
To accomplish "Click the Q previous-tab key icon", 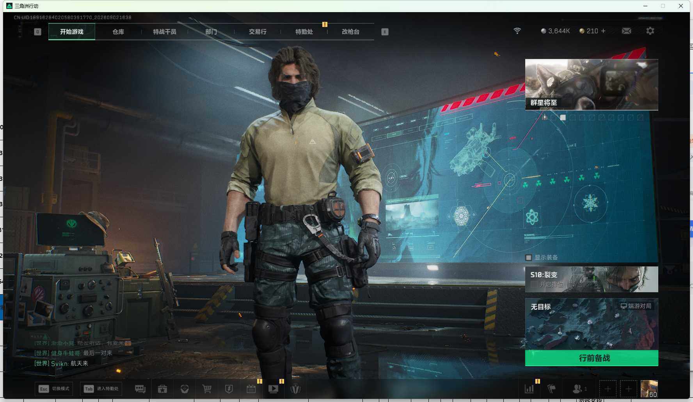I will (x=37, y=32).
